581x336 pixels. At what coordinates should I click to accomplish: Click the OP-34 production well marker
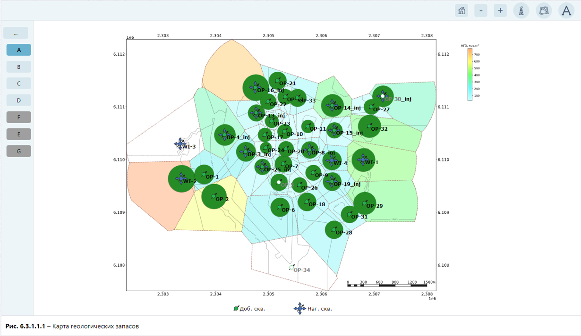click(x=292, y=267)
